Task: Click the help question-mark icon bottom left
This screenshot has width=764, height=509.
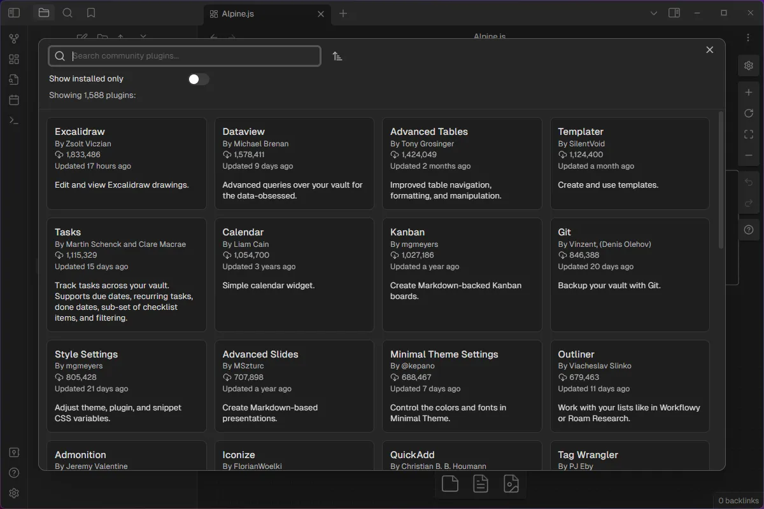Action: (14, 473)
